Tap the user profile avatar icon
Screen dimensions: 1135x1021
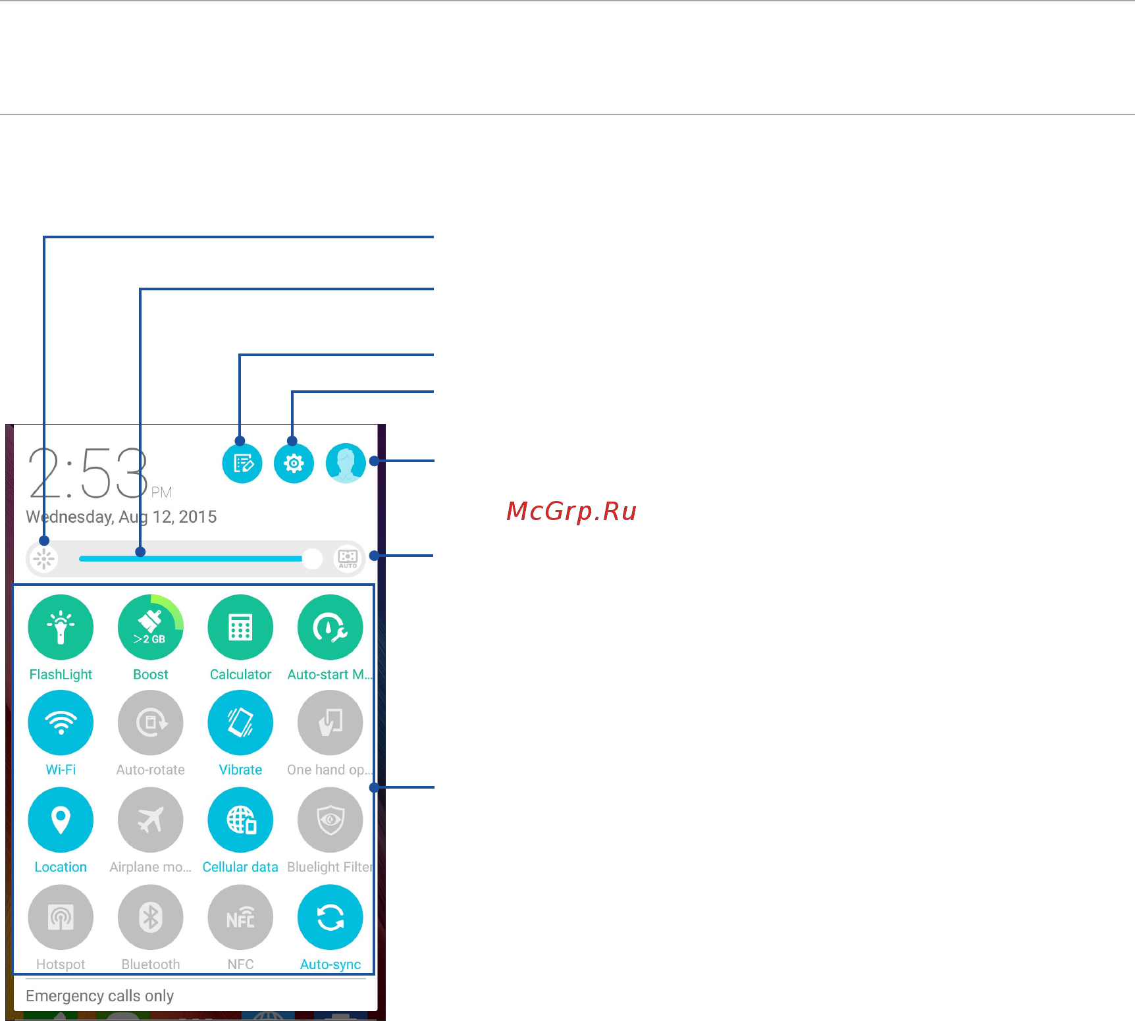tap(346, 463)
